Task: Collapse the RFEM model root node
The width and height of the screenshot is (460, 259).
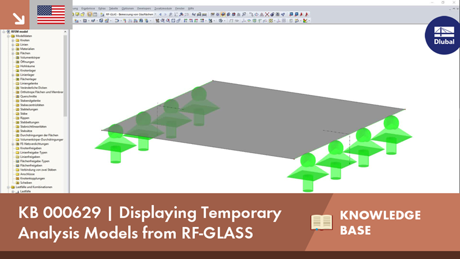Action: (x=4, y=31)
